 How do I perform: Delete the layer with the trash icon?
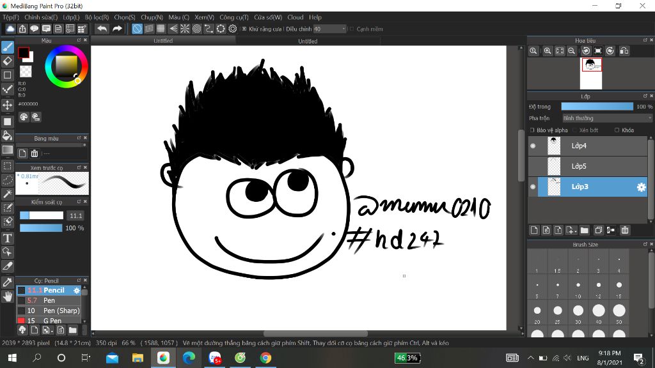[625, 230]
